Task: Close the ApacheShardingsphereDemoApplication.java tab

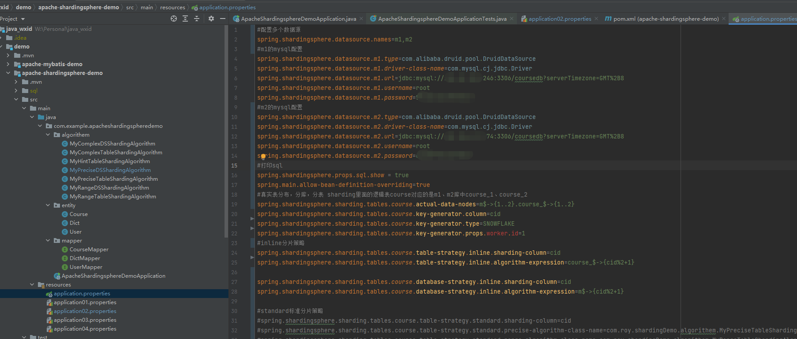Action: pyautogui.click(x=361, y=19)
